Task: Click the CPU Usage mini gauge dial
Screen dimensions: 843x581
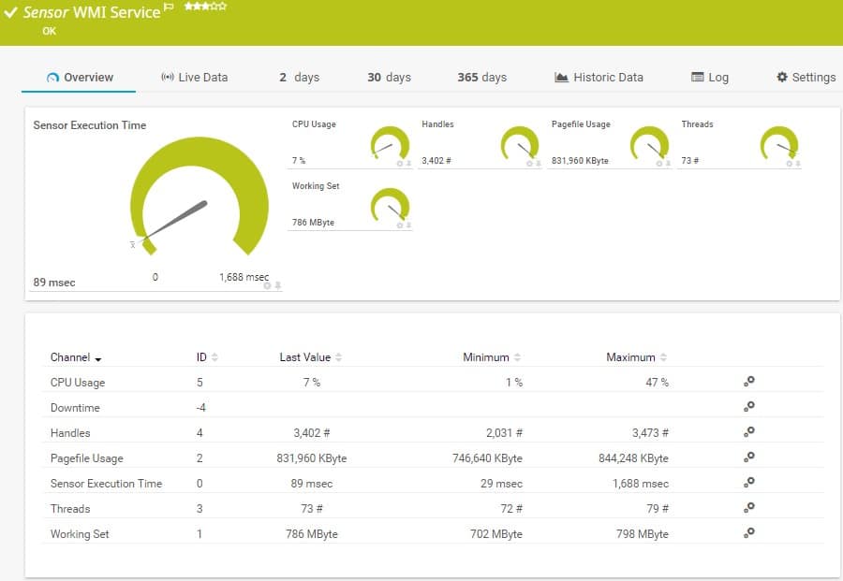Action: coord(390,143)
